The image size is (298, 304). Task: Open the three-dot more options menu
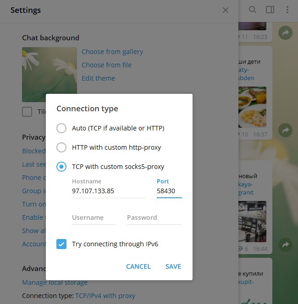tap(287, 10)
